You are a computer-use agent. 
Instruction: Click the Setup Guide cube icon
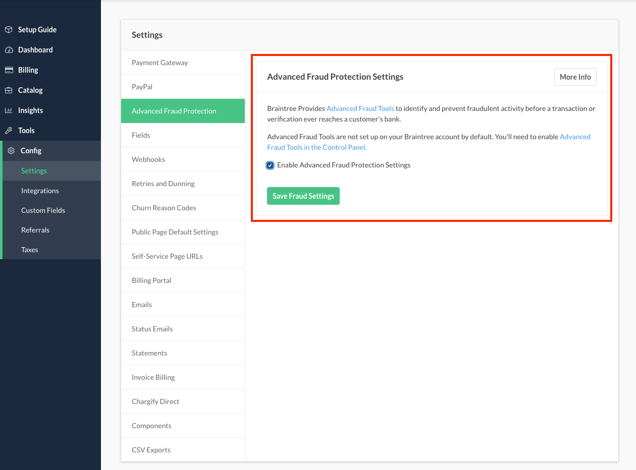pyautogui.click(x=9, y=30)
